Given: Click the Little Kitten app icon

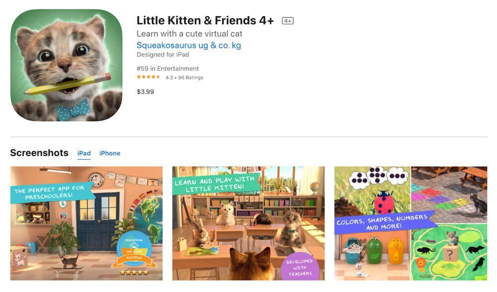Looking at the screenshot, I should (66, 65).
